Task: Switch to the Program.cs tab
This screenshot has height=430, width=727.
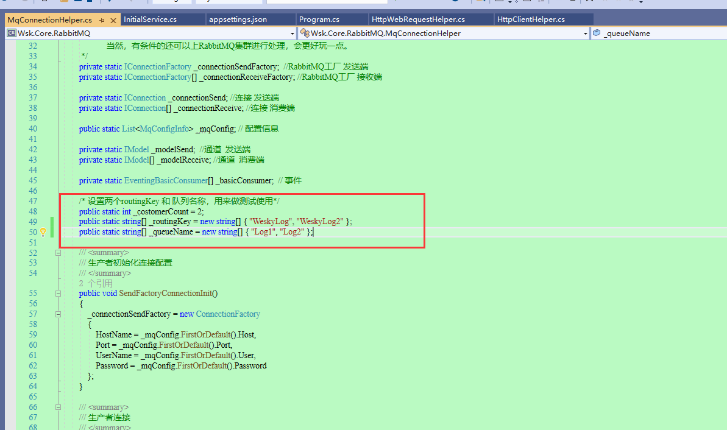Action: (x=319, y=19)
